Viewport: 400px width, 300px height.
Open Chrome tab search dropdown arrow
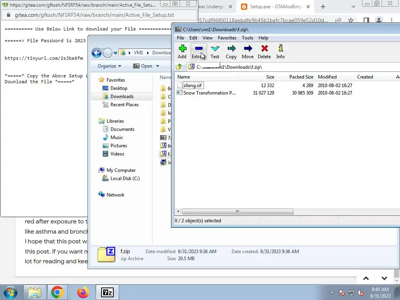coord(353,7)
